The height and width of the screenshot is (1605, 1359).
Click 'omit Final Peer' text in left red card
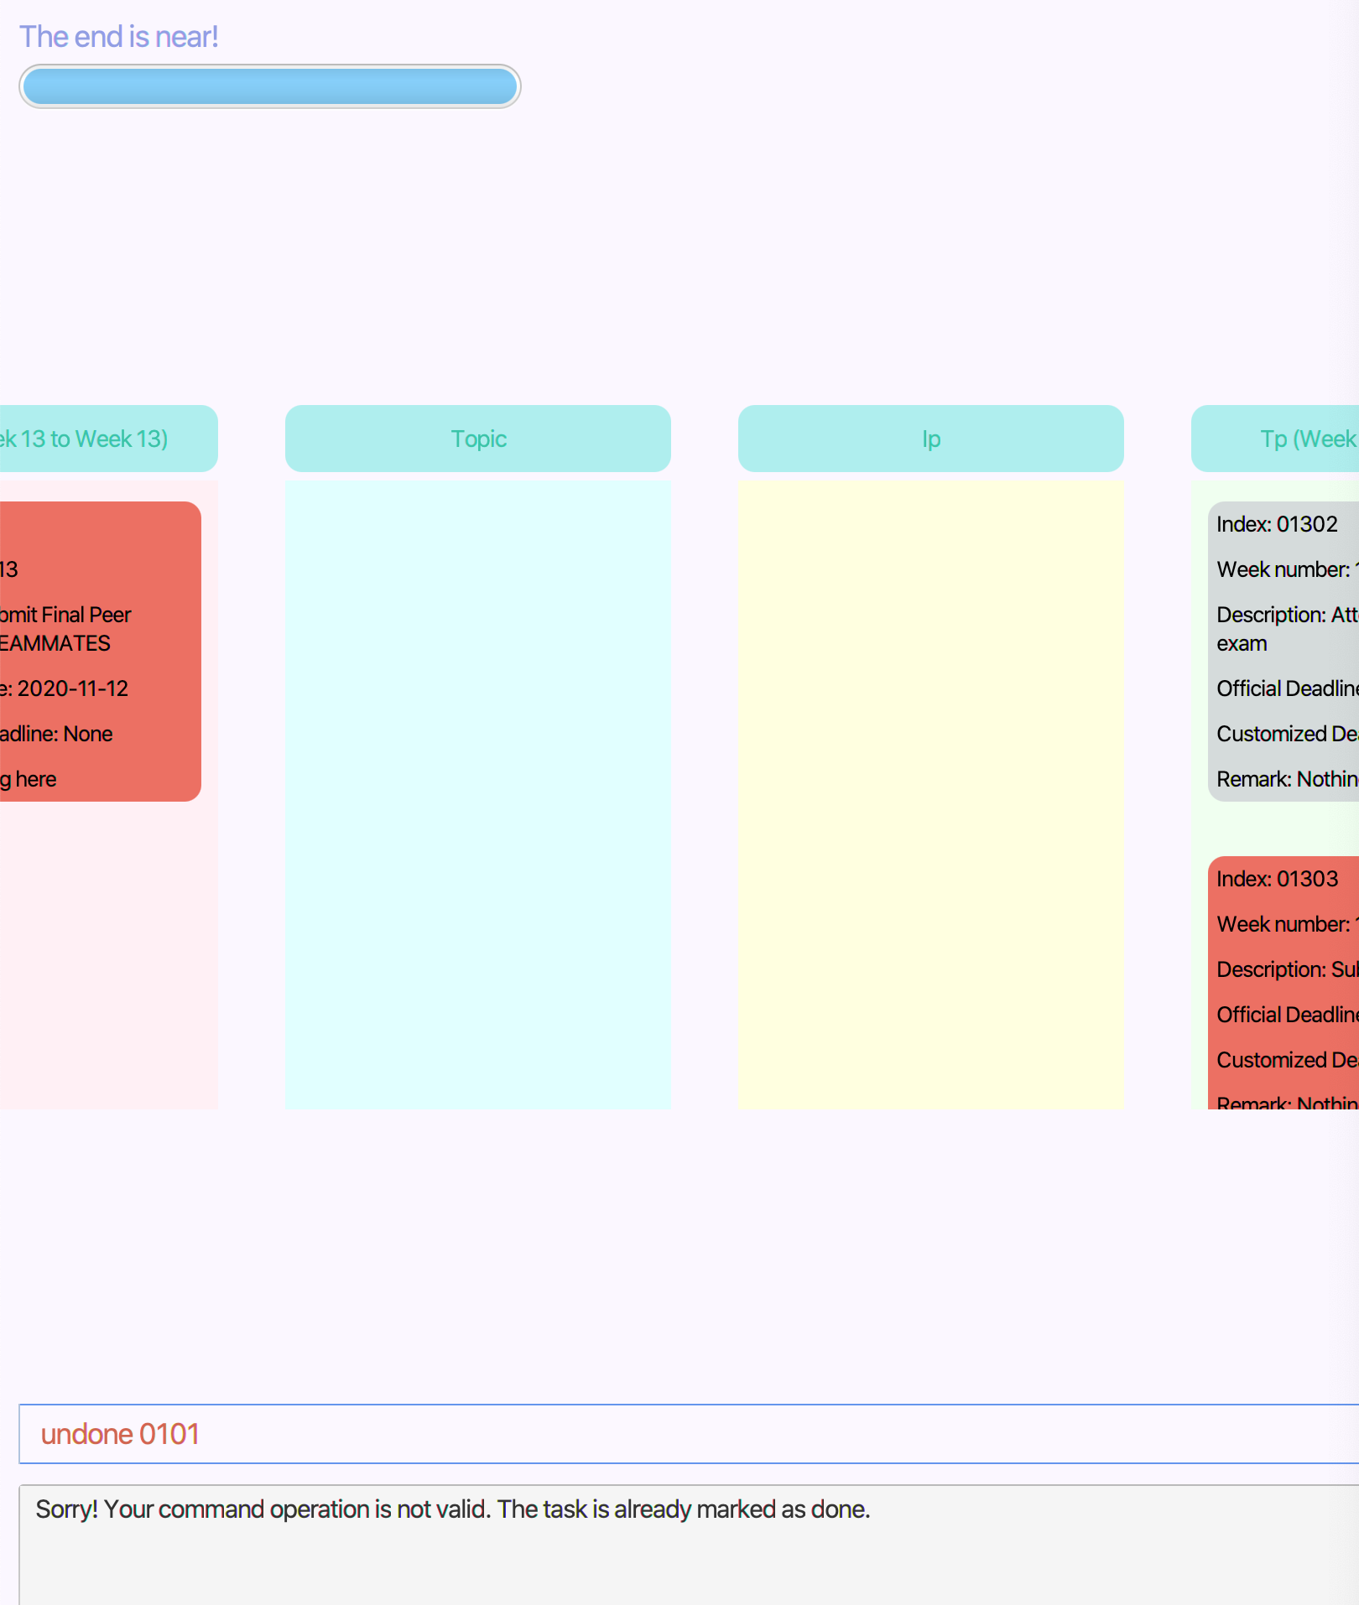pos(65,615)
